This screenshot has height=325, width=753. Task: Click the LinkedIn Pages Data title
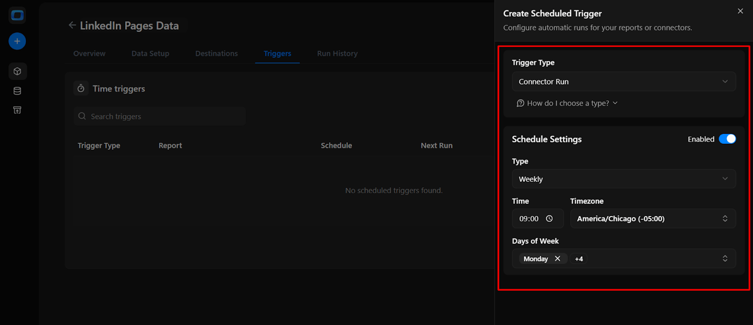click(130, 25)
